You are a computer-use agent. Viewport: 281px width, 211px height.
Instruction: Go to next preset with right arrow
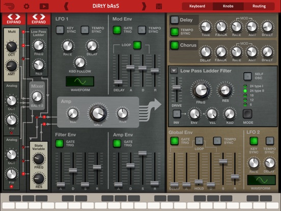[x=144, y=7]
